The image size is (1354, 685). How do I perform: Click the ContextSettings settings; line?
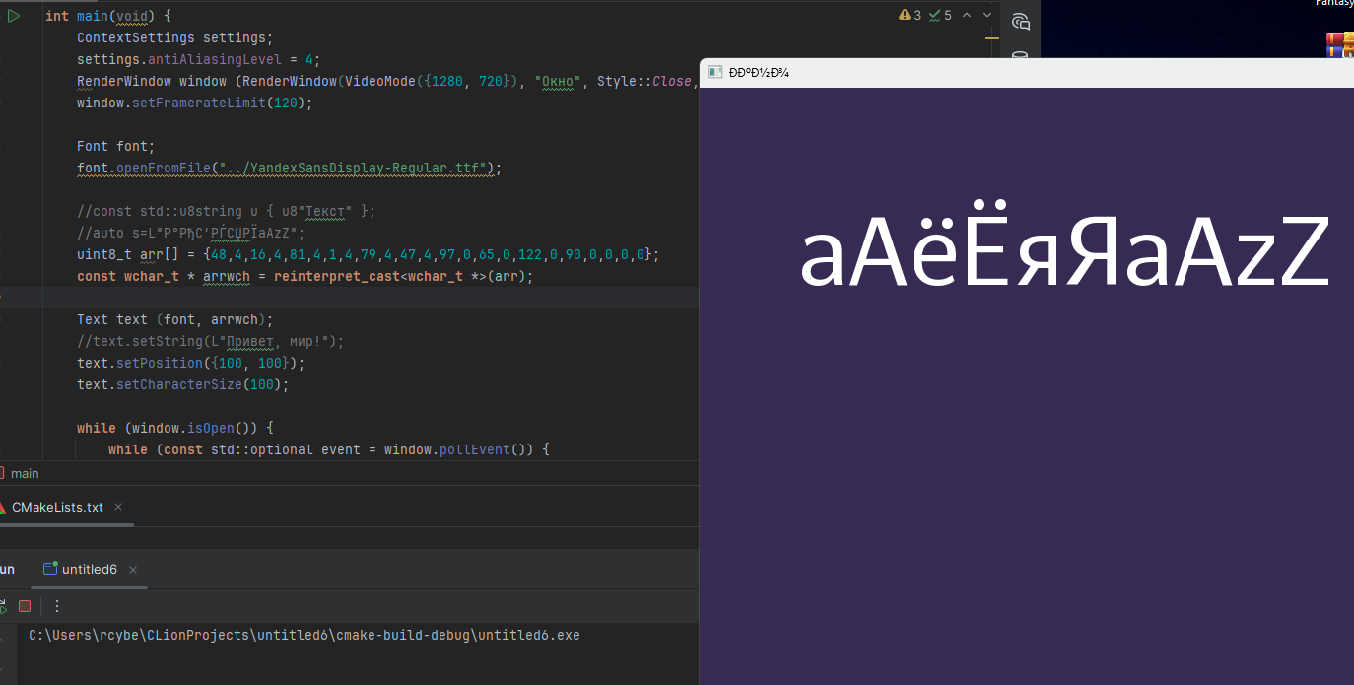click(174, 37)
